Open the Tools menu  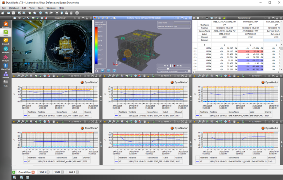(x=41, y=8)
